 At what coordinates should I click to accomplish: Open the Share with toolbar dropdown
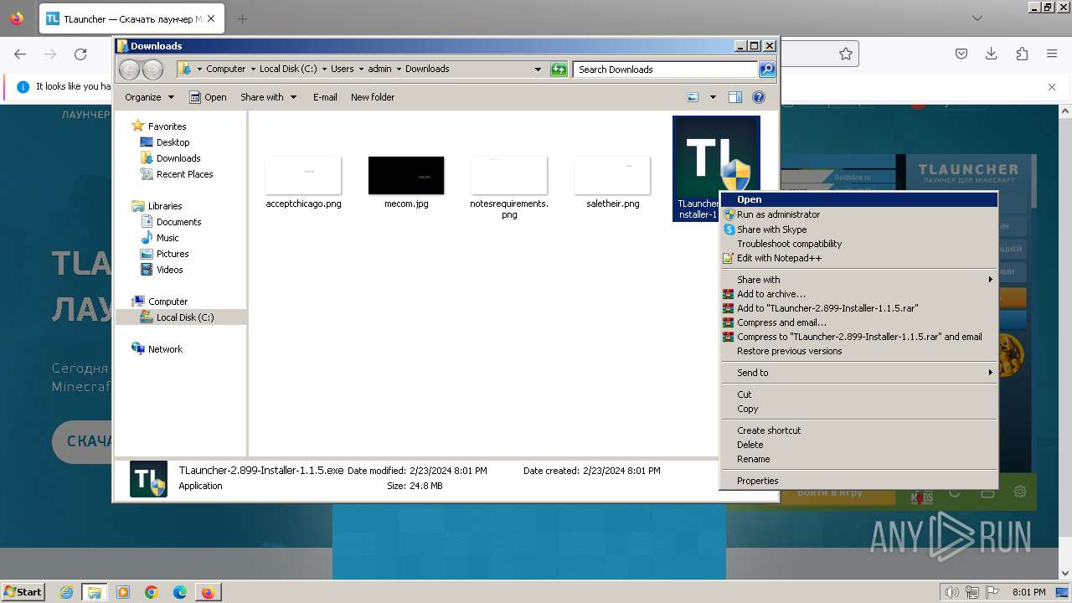coord(268,97)
